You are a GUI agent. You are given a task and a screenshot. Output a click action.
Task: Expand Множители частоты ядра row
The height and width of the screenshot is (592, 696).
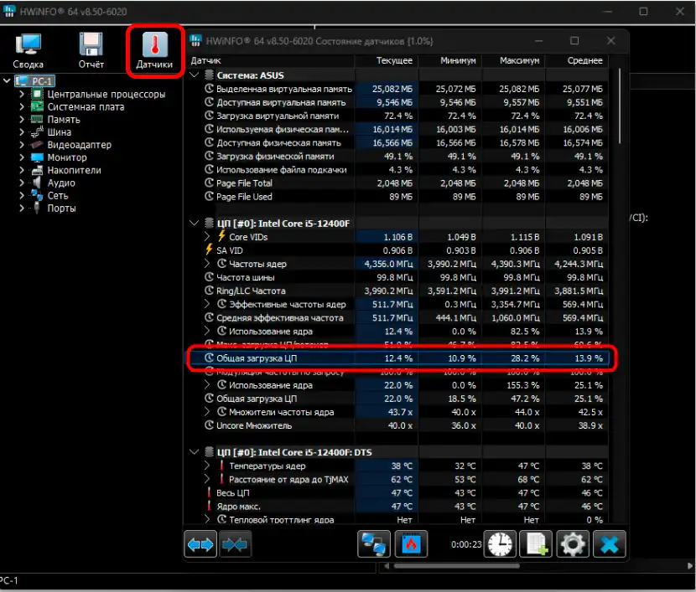pos(207,412)
